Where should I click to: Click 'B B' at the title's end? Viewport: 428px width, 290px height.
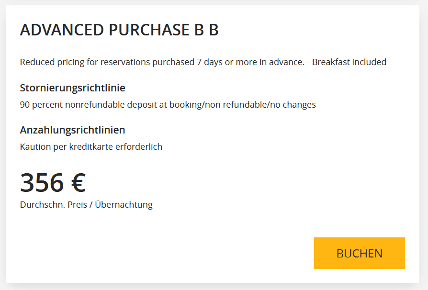[206, 30]
